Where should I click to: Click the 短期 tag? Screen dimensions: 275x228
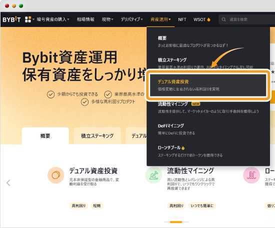pyautogui.click(x=97, y=205)
